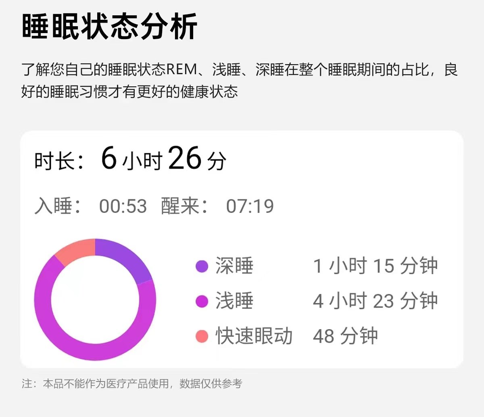Tap the 入睡 time 00:53
This screenshot has height=417, width=484.
(123, 206)
